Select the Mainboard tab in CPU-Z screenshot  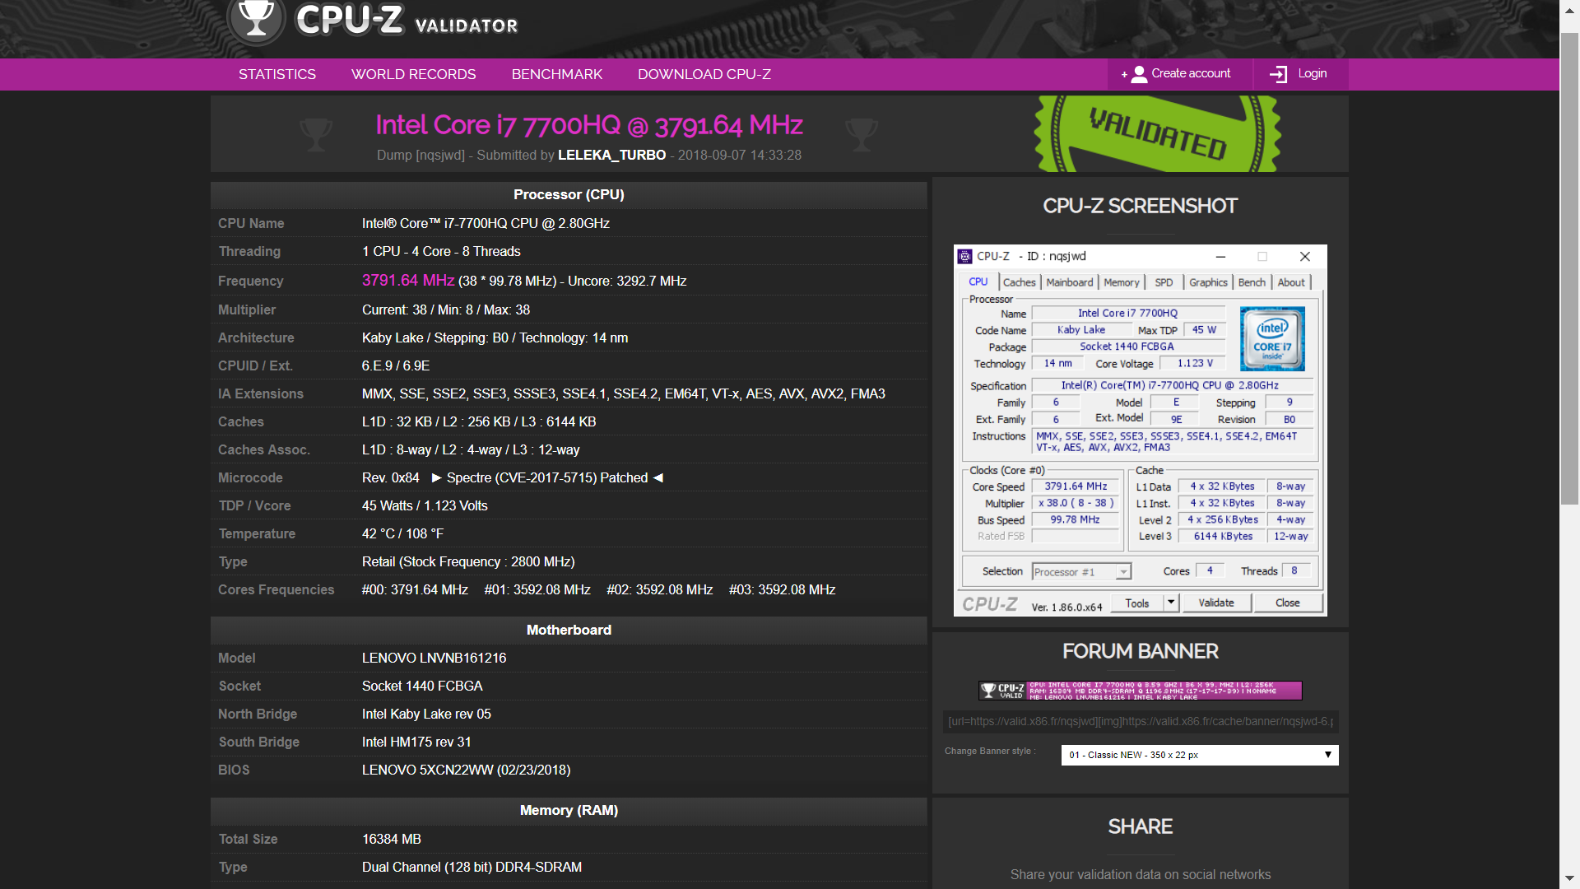tap(1070, 282)
